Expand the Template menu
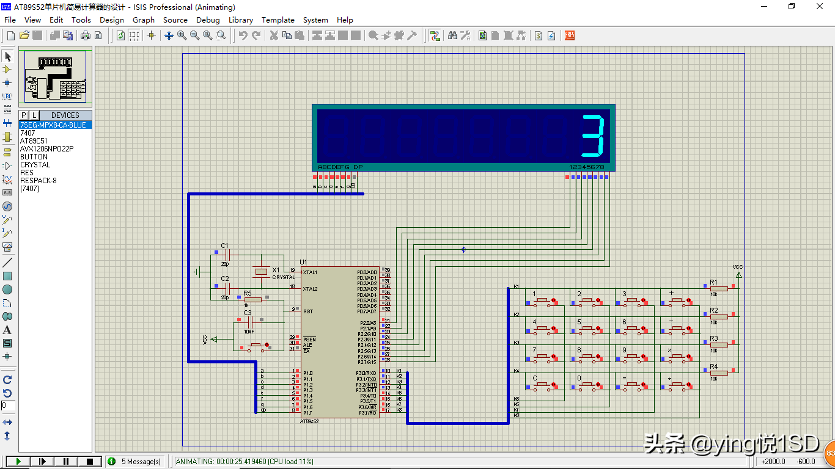The height and width of the screenshot is (469, 835). tap(278, 20)
